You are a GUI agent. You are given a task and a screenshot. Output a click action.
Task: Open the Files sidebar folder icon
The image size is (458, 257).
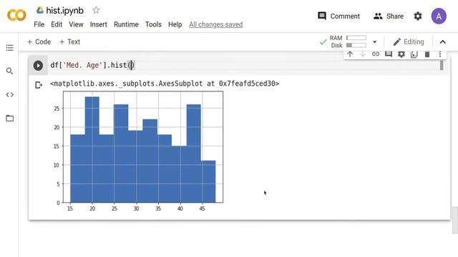click(x=9, y=118)
